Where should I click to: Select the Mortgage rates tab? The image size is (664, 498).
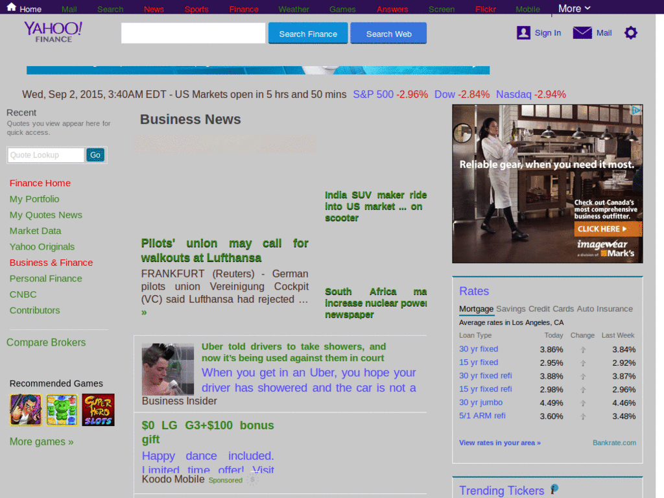477,309
